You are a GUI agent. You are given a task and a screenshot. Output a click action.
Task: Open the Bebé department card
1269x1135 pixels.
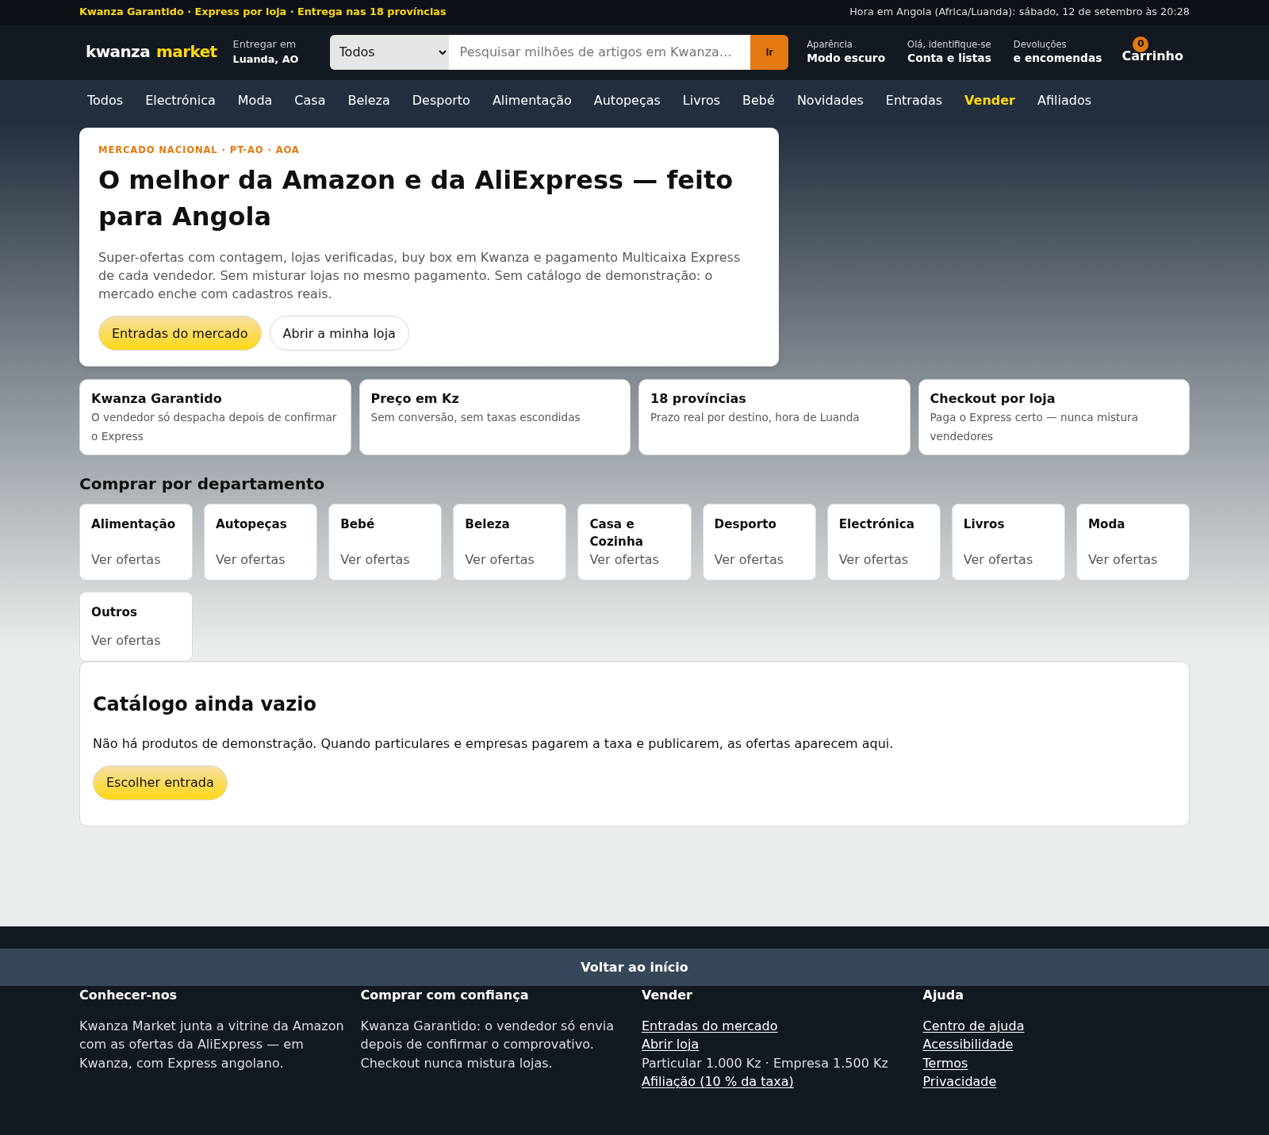(x=385, y=542)
